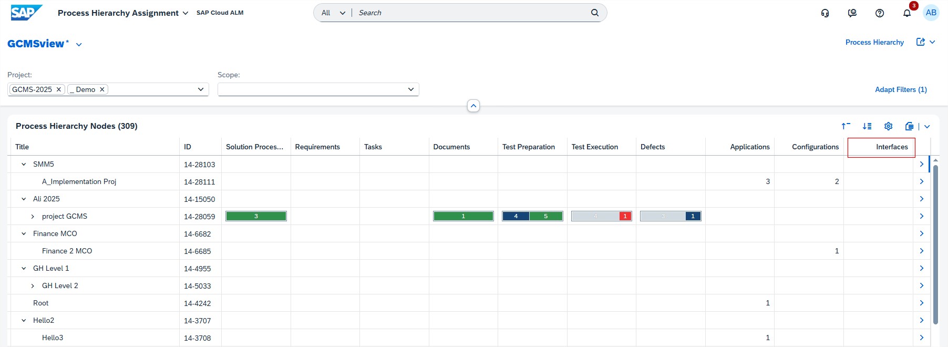Click Adapt Filters (1)
The height and width of the screenshot is (347, 948).
tap(901, 89)
